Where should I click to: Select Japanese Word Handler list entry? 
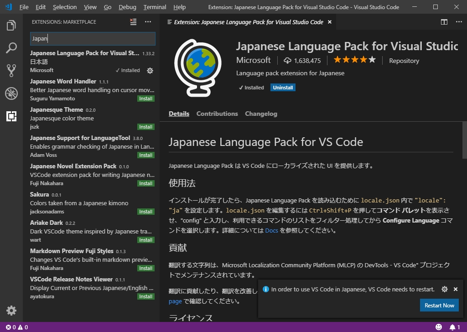tap(92, 90)
